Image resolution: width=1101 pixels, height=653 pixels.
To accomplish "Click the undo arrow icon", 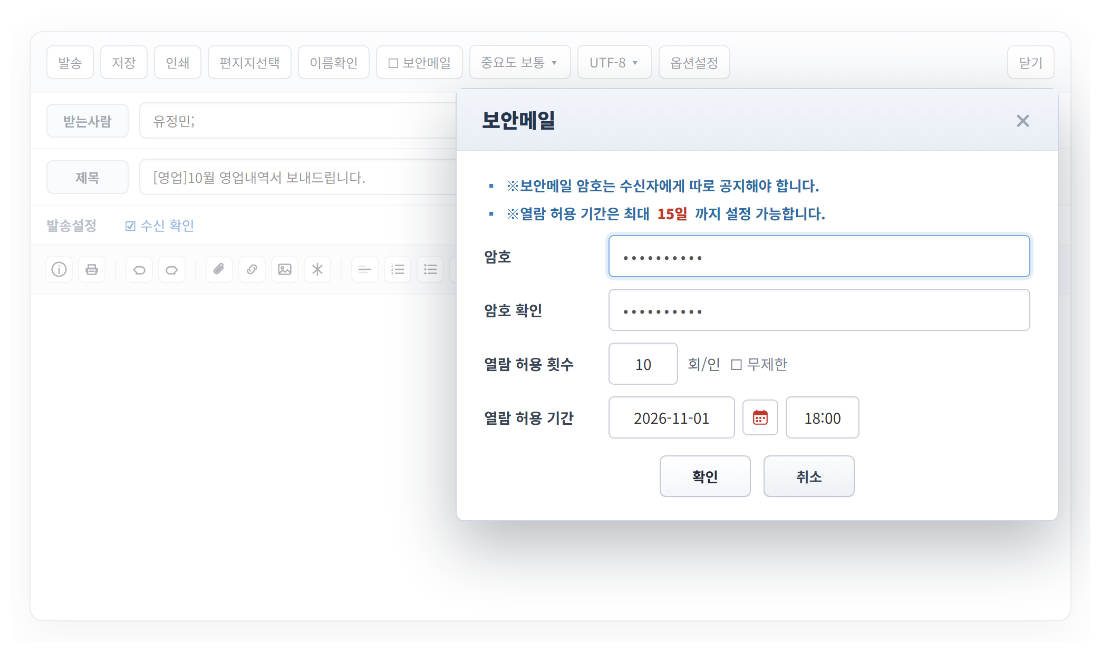I will (139, 270).
